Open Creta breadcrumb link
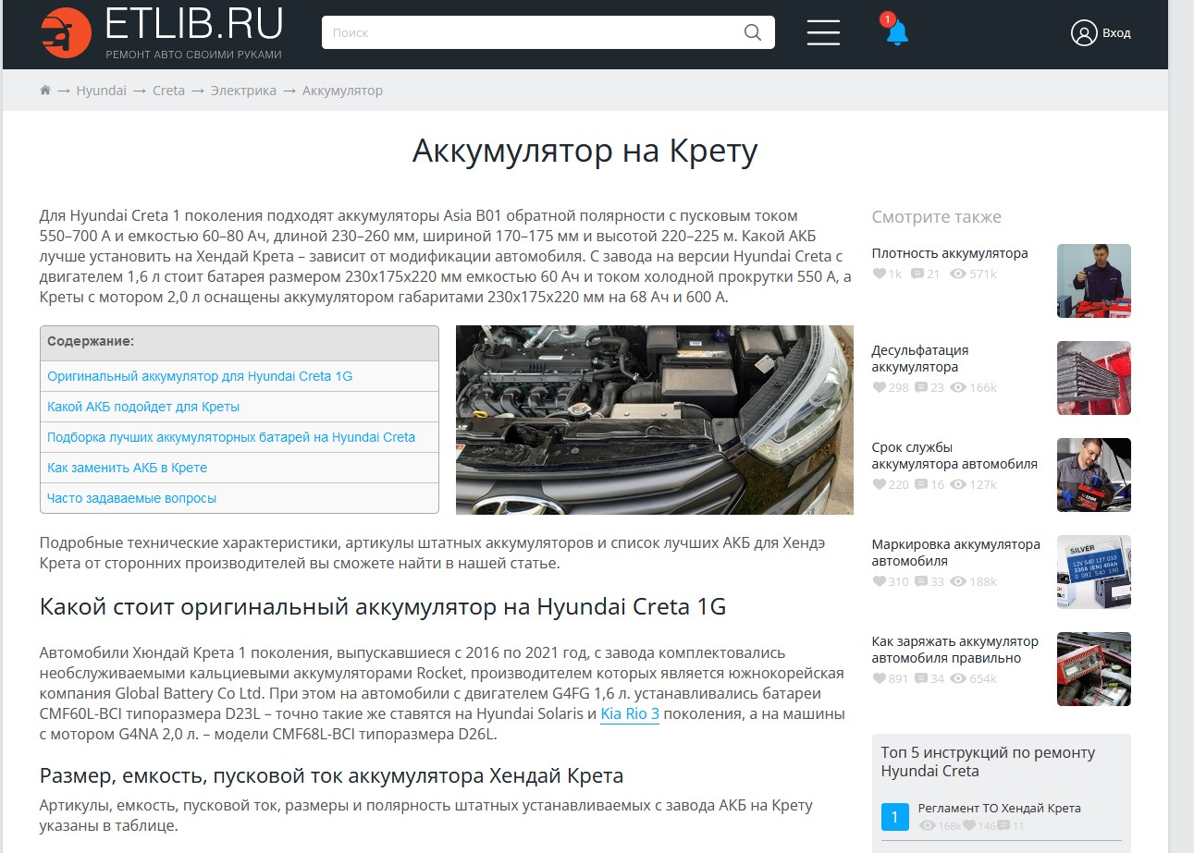This screenshot has width=1194, height=853. (x=169, y=91)
